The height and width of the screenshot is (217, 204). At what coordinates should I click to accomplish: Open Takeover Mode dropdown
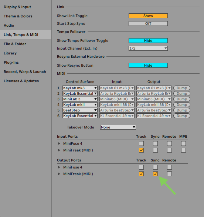[x=118, y=127]
